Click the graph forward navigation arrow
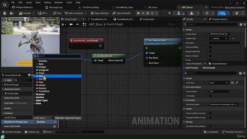 click(77, 24)
